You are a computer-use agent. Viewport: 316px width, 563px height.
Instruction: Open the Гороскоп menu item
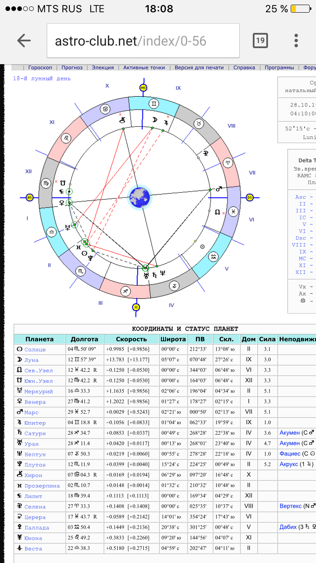(40, 68)
